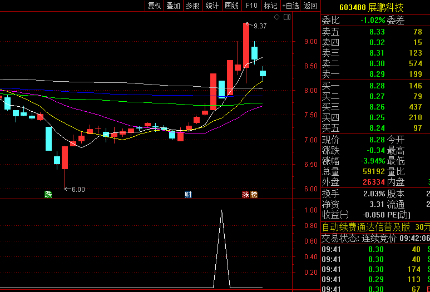Click the 现价 8.28 value

click(x=377, y=140)
